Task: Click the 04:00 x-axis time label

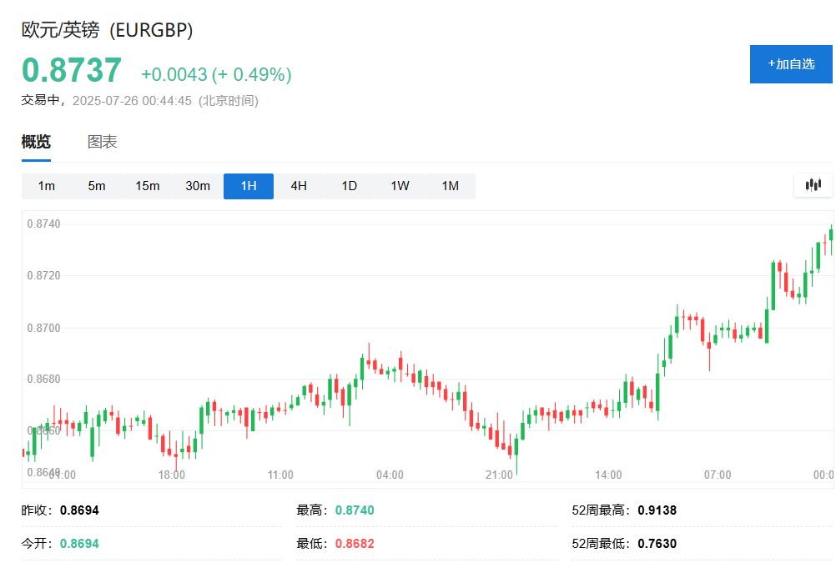Action: tap(390, 475)
